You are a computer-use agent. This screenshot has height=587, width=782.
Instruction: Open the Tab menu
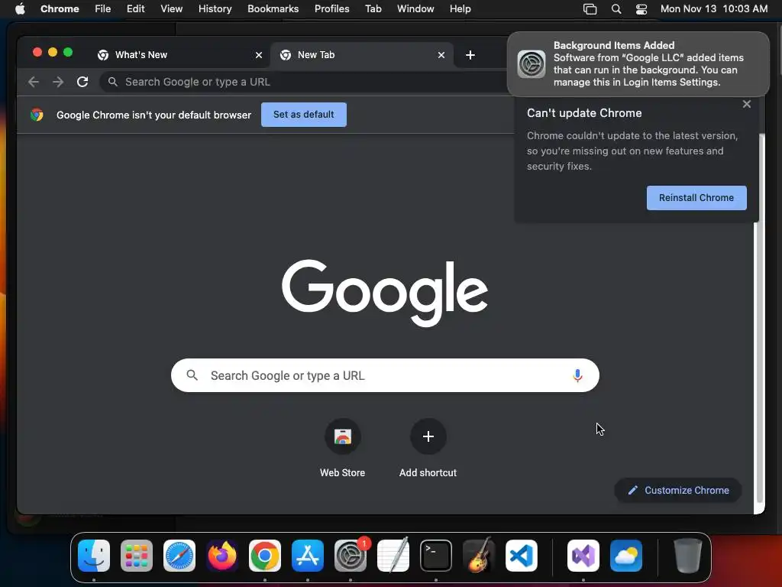tap(373, 9)
